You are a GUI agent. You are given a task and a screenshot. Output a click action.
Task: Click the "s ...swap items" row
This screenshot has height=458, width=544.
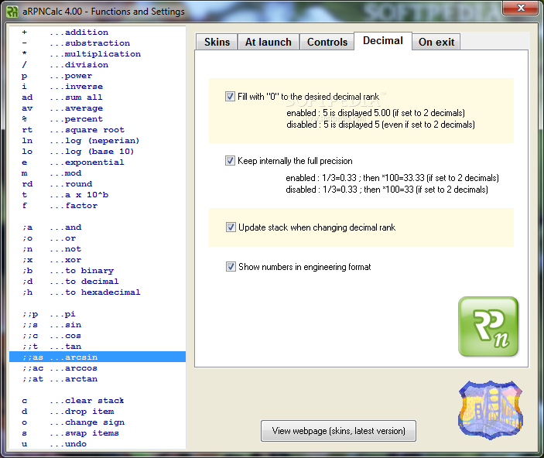tap(98, 432)
